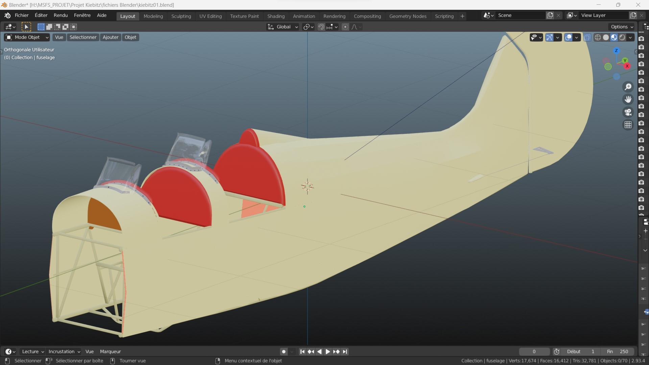This screenshot has width=649, height=365.
Task: Choose the invert selection mode icon
Action: pos(65,27)
